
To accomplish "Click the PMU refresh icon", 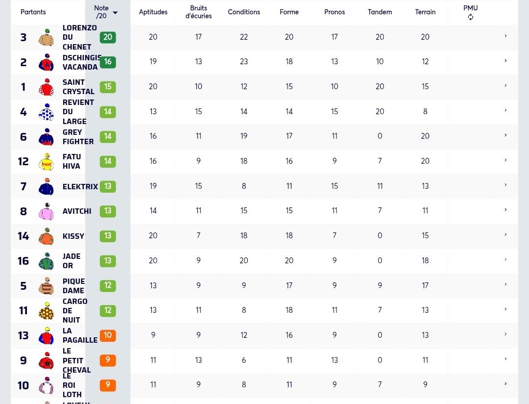I will click(x=470, y=17).
